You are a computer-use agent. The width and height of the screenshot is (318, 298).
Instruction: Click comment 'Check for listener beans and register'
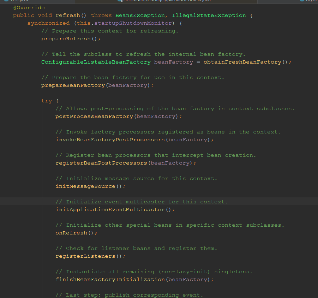pyautogui.click(x=136, y=249)
